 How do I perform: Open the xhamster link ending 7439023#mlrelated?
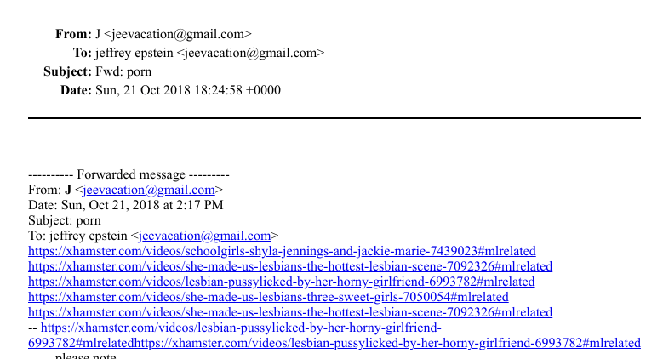tap(282, 251)
